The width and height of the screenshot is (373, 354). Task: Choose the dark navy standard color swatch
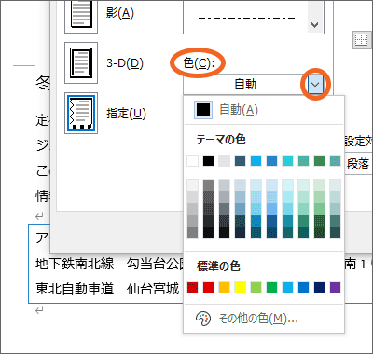click(319, 288)
